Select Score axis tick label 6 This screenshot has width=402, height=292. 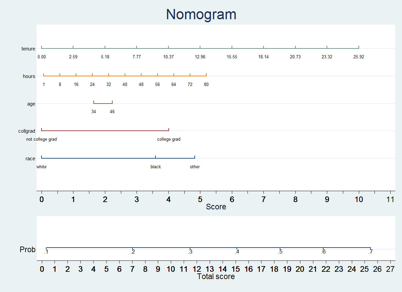coord(232,200)
